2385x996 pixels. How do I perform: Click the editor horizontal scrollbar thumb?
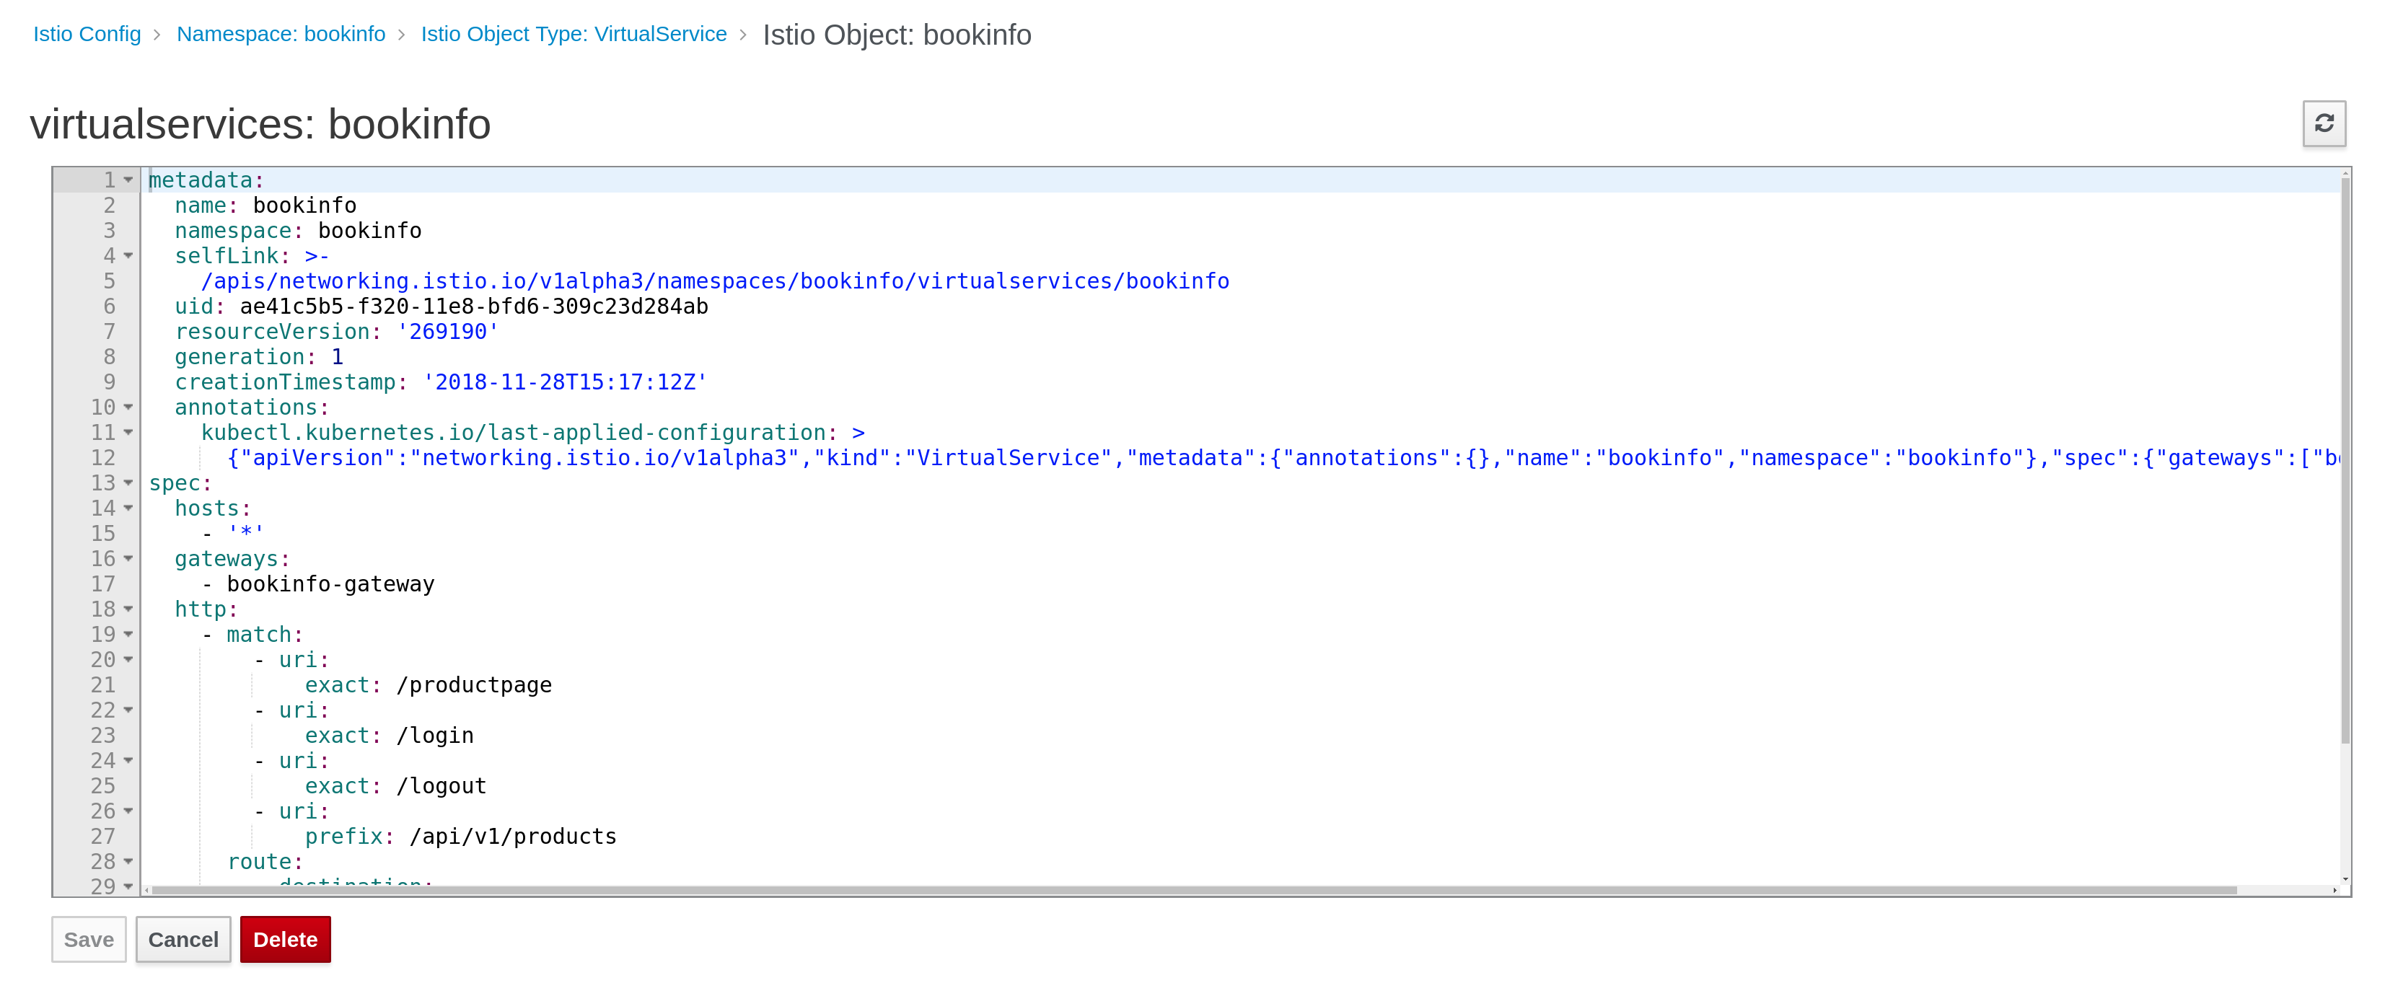pyautogui.click(x=1195, y=889)
